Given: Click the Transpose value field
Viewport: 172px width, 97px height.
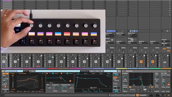Looking at the screenshot, I should 5,91.
